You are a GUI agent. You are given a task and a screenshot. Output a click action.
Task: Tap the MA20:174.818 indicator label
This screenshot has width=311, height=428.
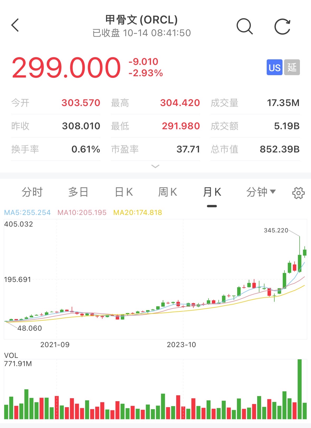(x=138, y=213)
